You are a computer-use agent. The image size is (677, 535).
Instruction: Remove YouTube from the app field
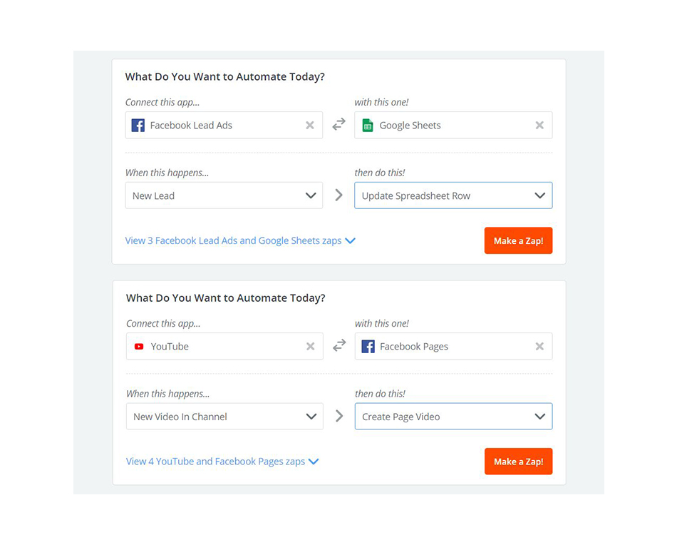[x=311, y=347]
